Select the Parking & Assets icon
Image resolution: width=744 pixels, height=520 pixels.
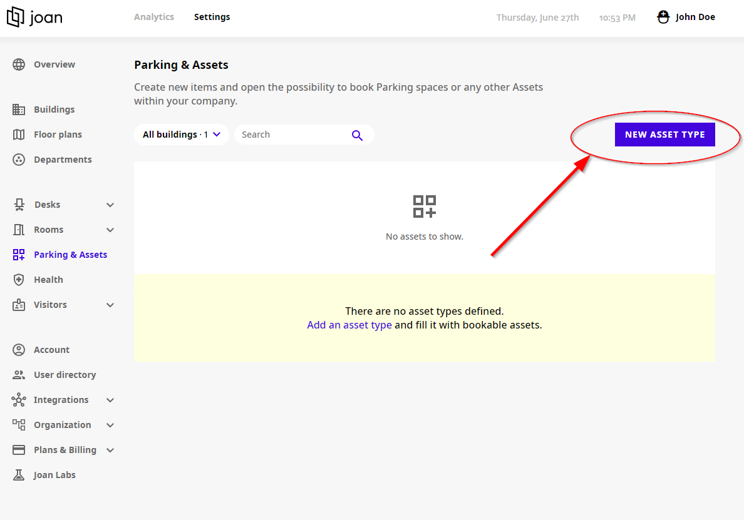(19, 254)
